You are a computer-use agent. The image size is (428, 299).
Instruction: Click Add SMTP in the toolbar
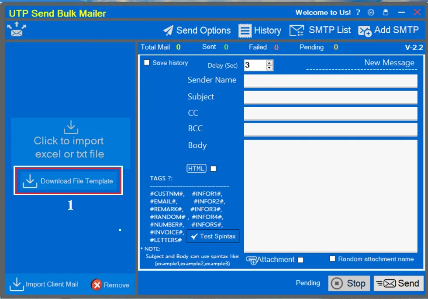[x=388, y=30]
